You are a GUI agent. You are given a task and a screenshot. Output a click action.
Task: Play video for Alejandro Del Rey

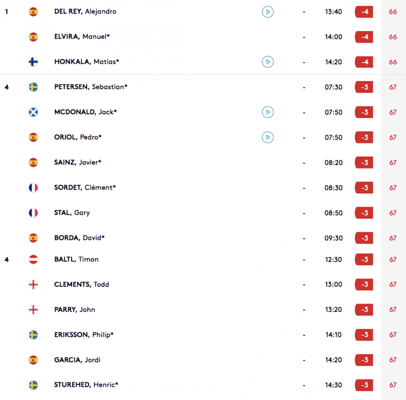pos(268,12)
